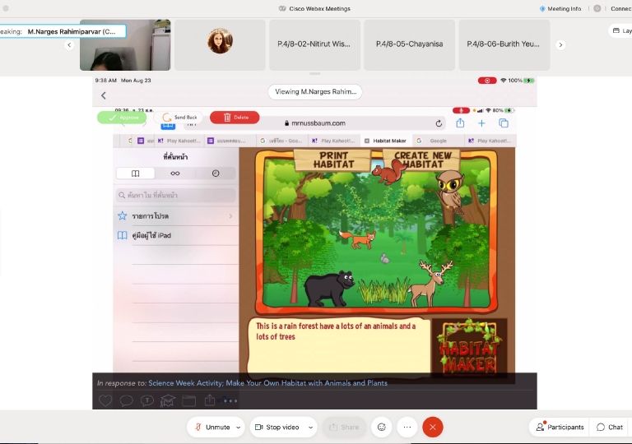Viewport: 632px width, 444px height.
Task: Click the Share button
Action: point(344,427)
